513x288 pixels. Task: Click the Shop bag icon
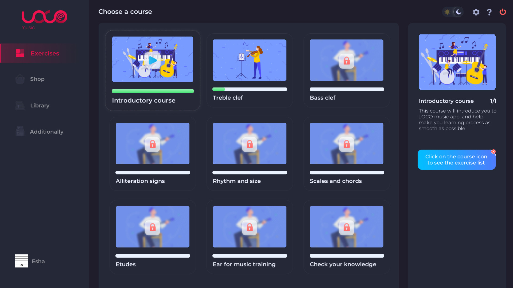click(20, 79)
